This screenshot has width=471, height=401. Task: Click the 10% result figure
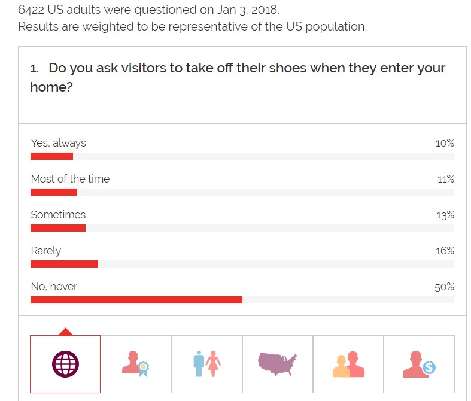pyautogui.click(x=445, y=144)
